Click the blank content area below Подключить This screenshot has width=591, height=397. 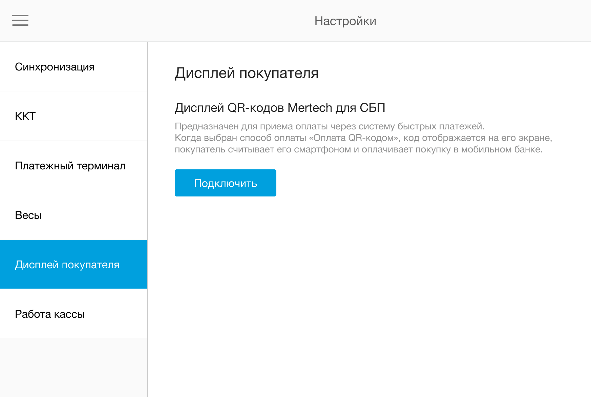pos(369,288)
